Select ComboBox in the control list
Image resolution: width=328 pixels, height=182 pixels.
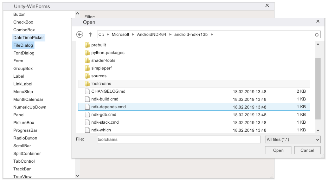coord(24,30)
